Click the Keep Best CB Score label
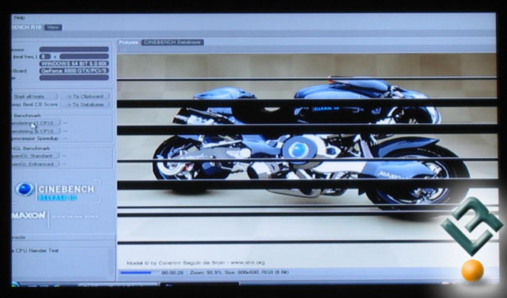 (35, 104)
